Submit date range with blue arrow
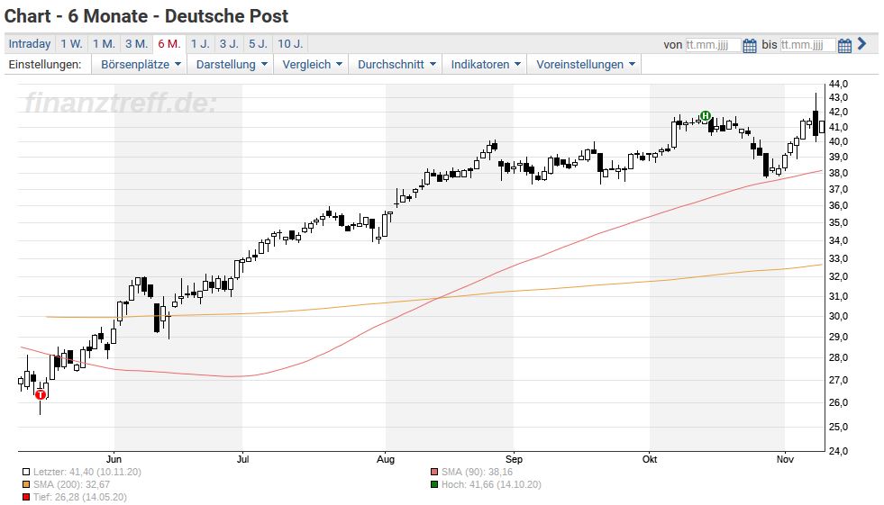The height and width of the screenshot is (505, 884). coord(861,43)
